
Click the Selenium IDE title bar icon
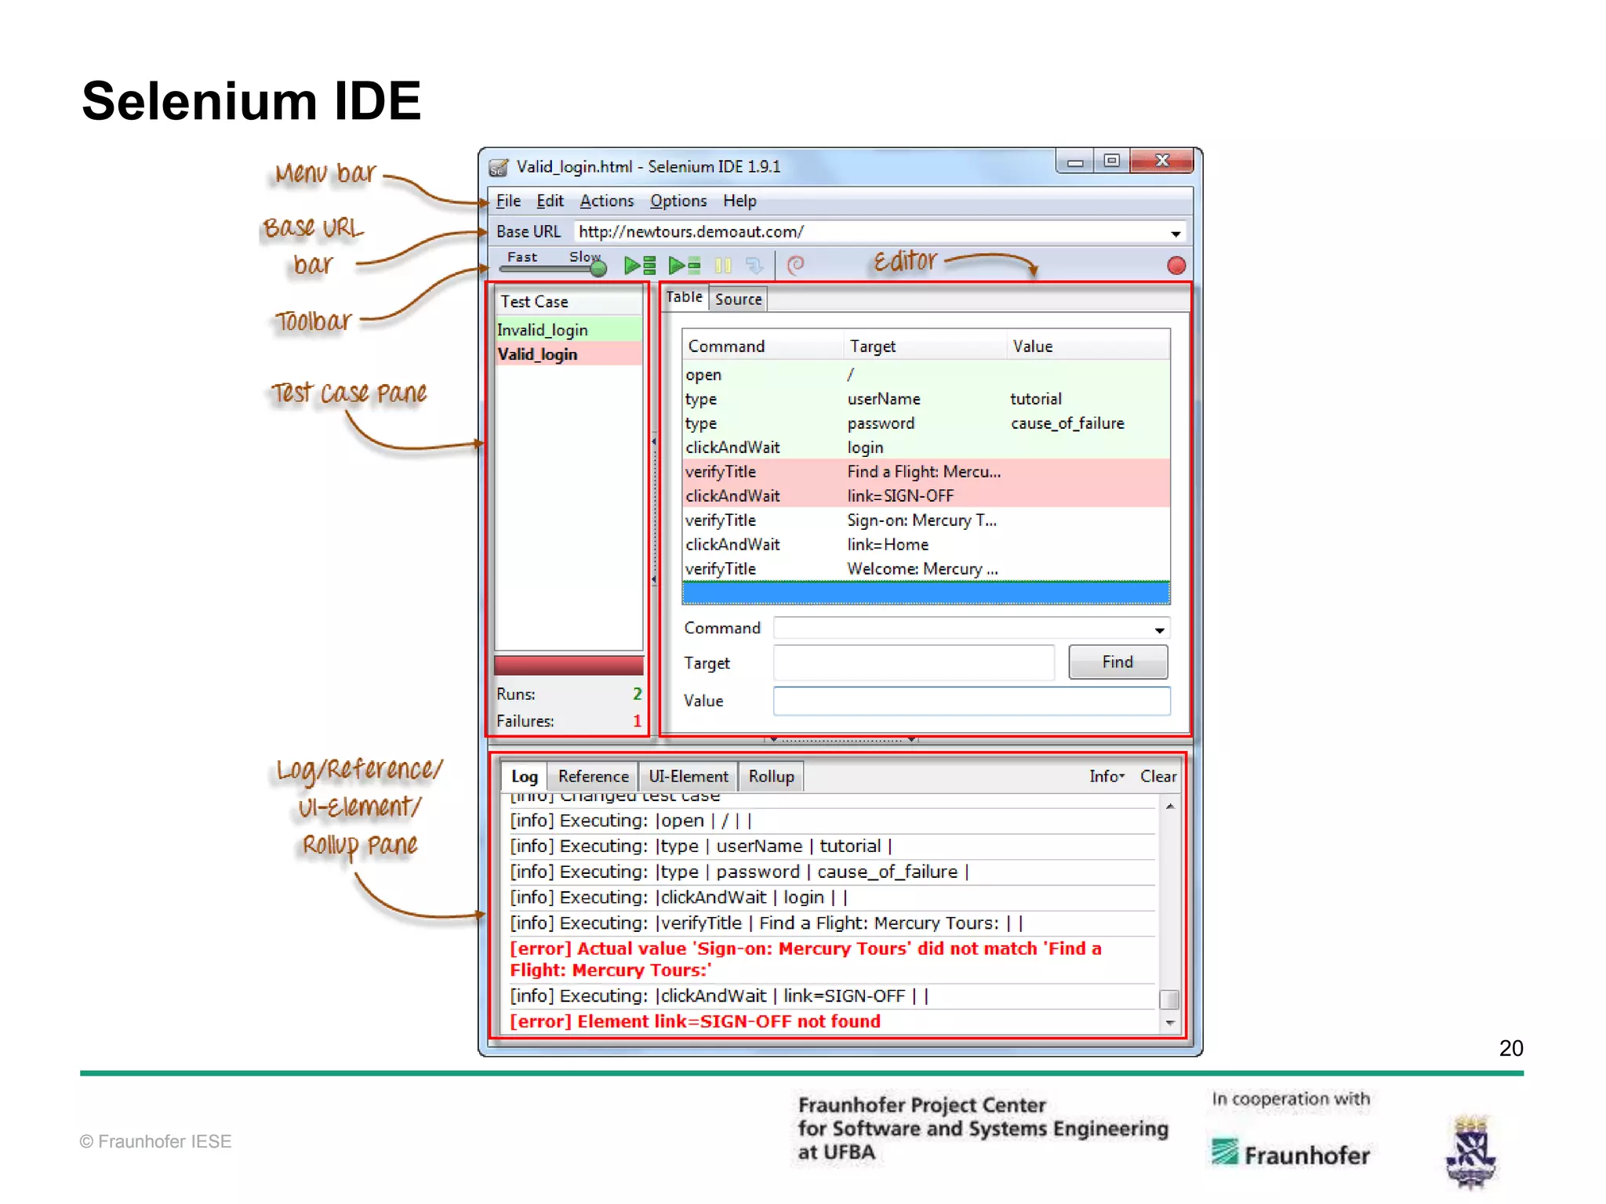coord(498,167)
